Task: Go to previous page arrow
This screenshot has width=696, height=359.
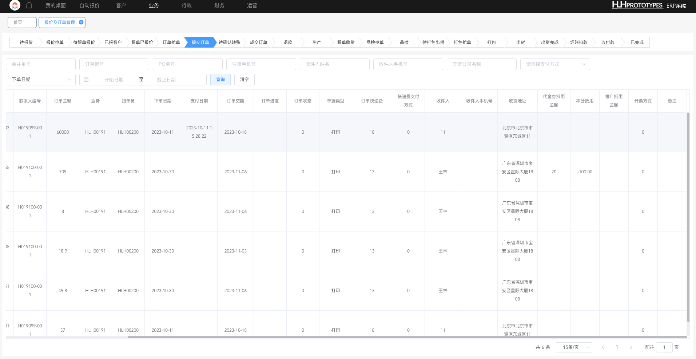Action: pos(603,347)
